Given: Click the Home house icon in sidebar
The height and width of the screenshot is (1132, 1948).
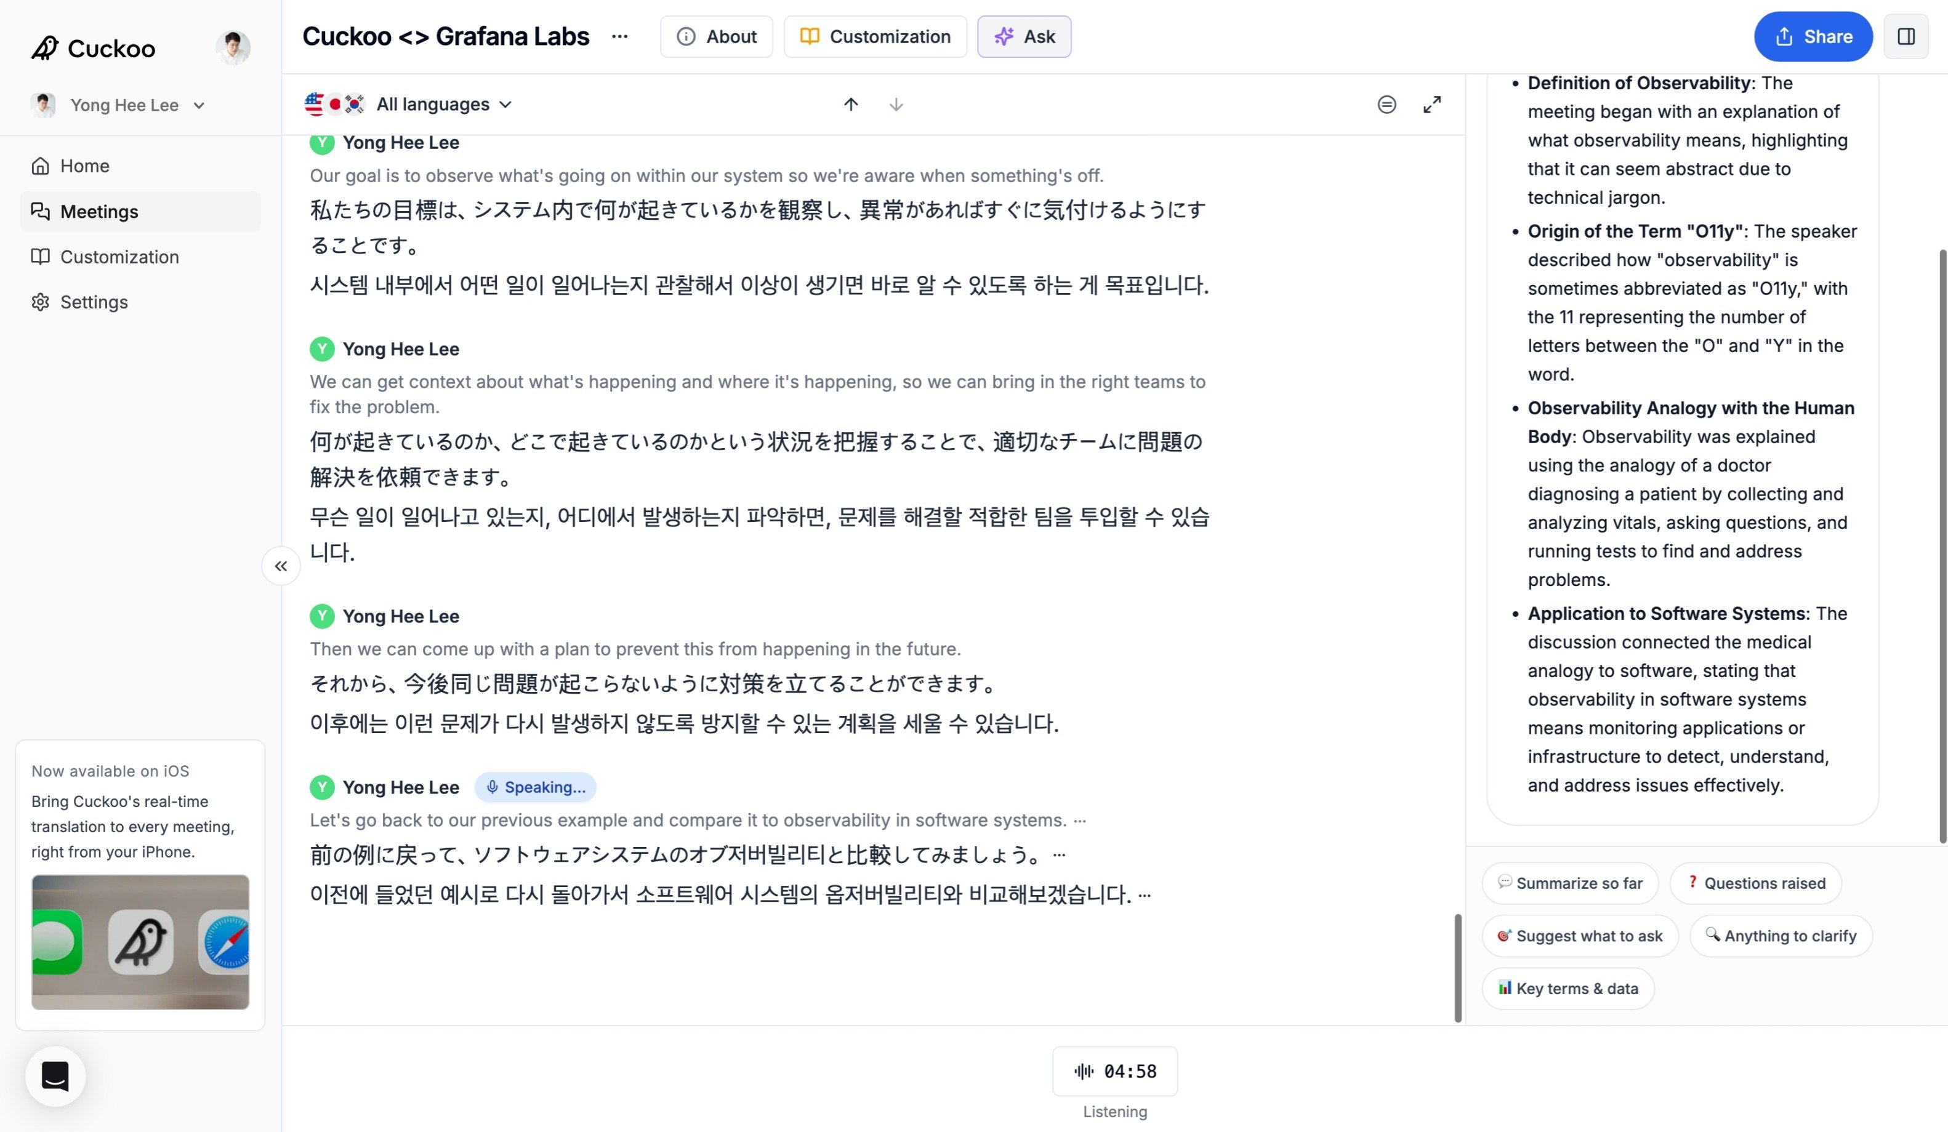Looking at the screenshot, I should point(40,166).
